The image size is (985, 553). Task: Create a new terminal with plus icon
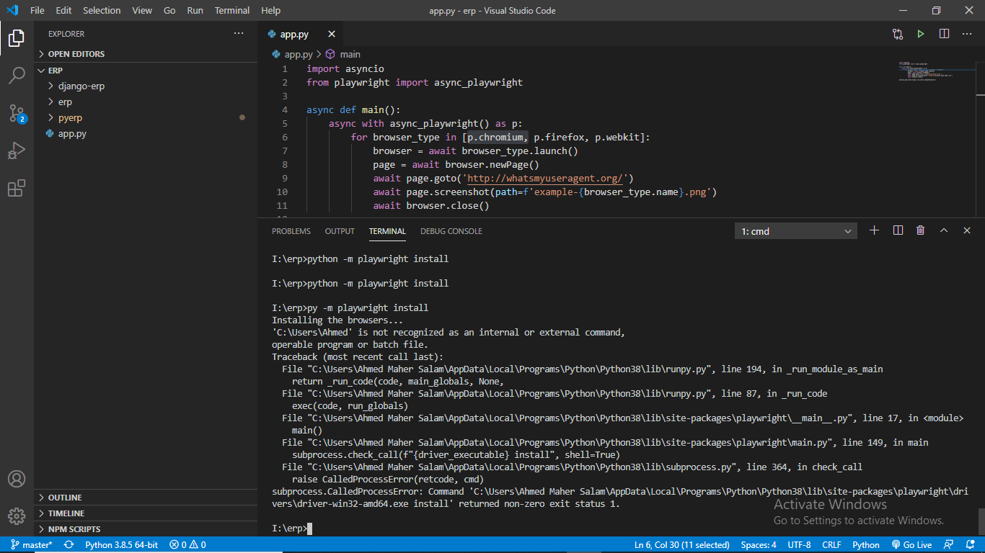coord(875,230)
